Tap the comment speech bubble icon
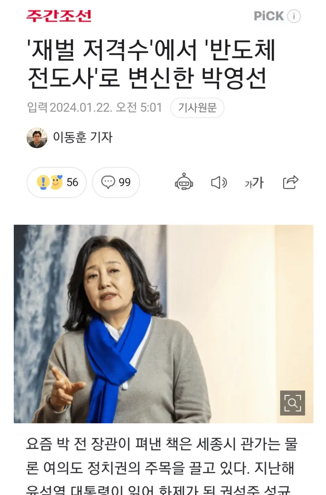This screenshot has height=495, width=326. tap(108, 182)
